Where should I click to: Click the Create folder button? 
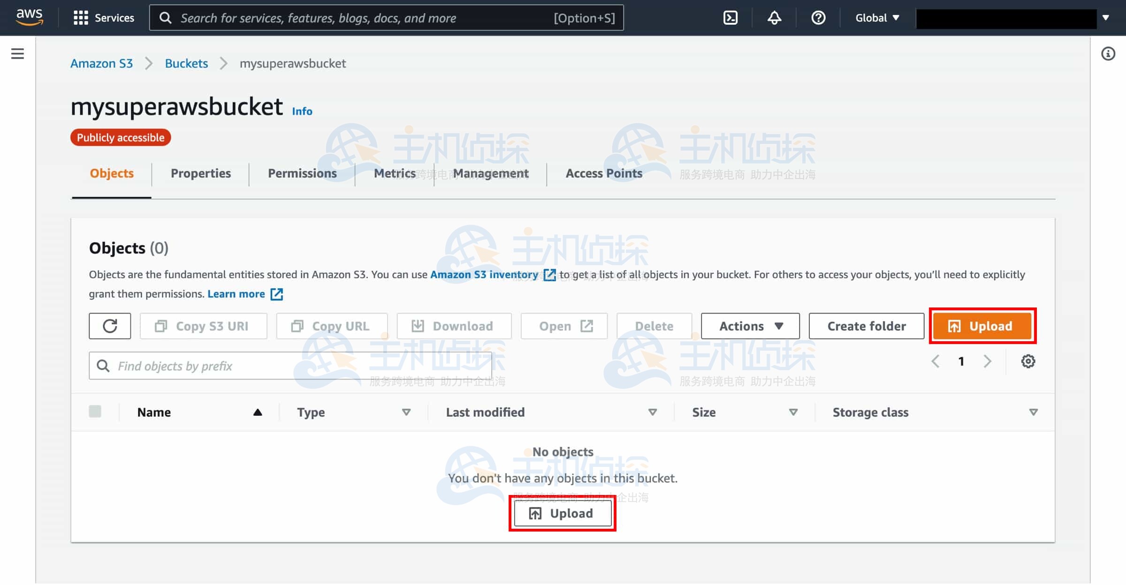(866, 326)
